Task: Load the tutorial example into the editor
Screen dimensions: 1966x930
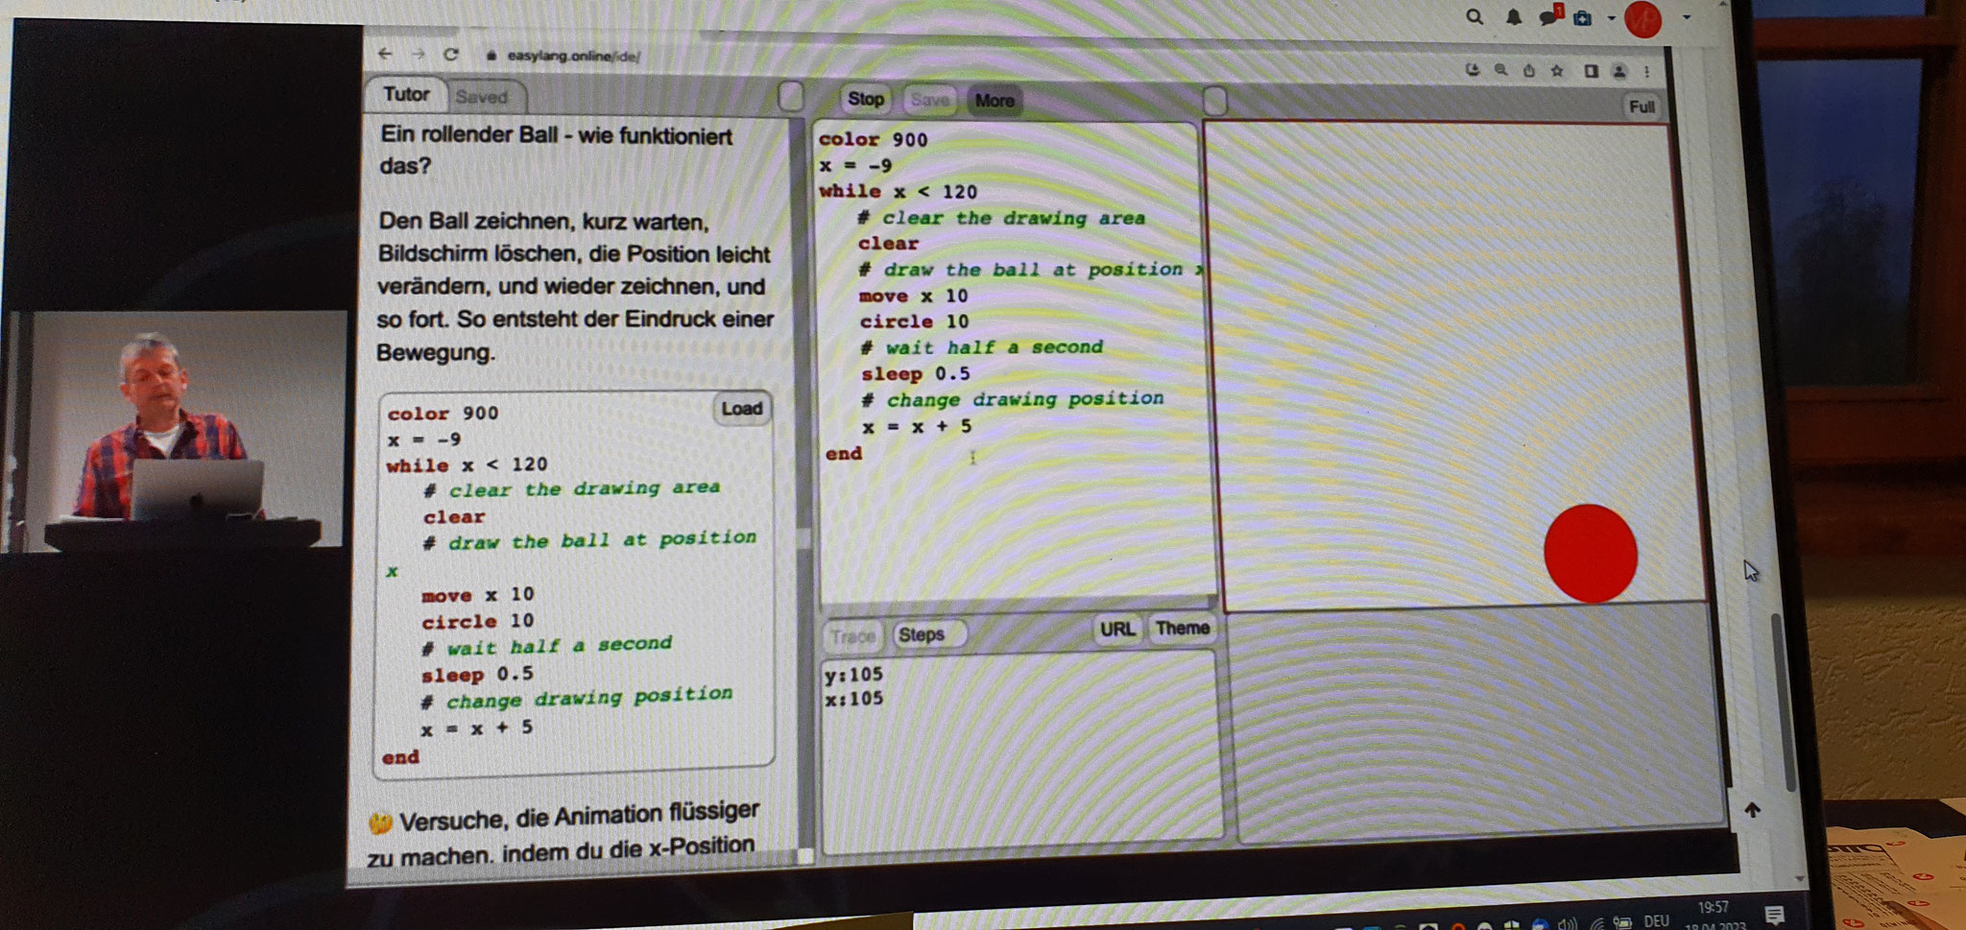Action: pos(742,409)
